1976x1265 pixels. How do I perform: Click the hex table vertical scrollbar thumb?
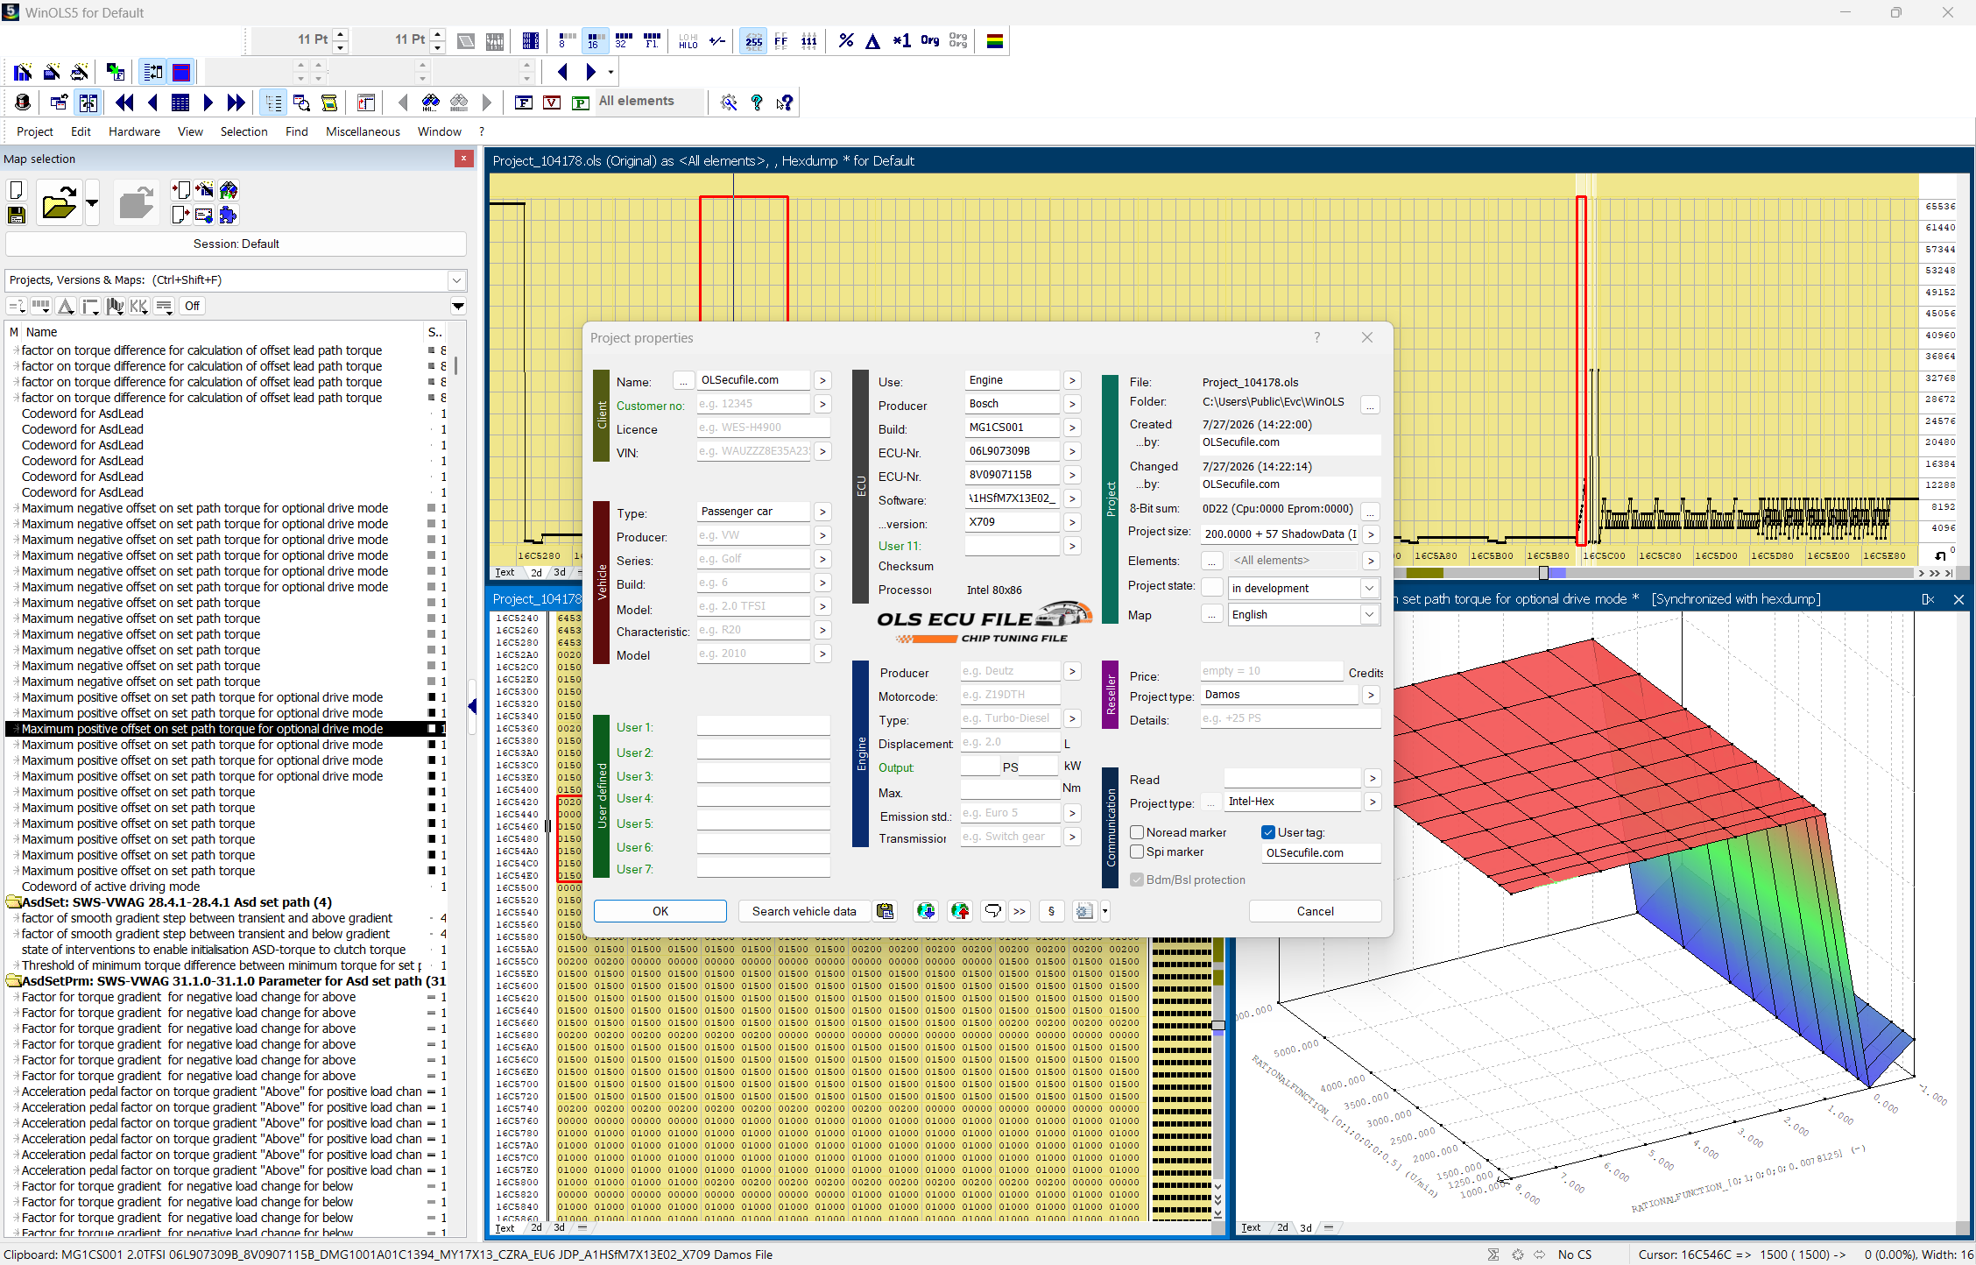[1217, 1025]
